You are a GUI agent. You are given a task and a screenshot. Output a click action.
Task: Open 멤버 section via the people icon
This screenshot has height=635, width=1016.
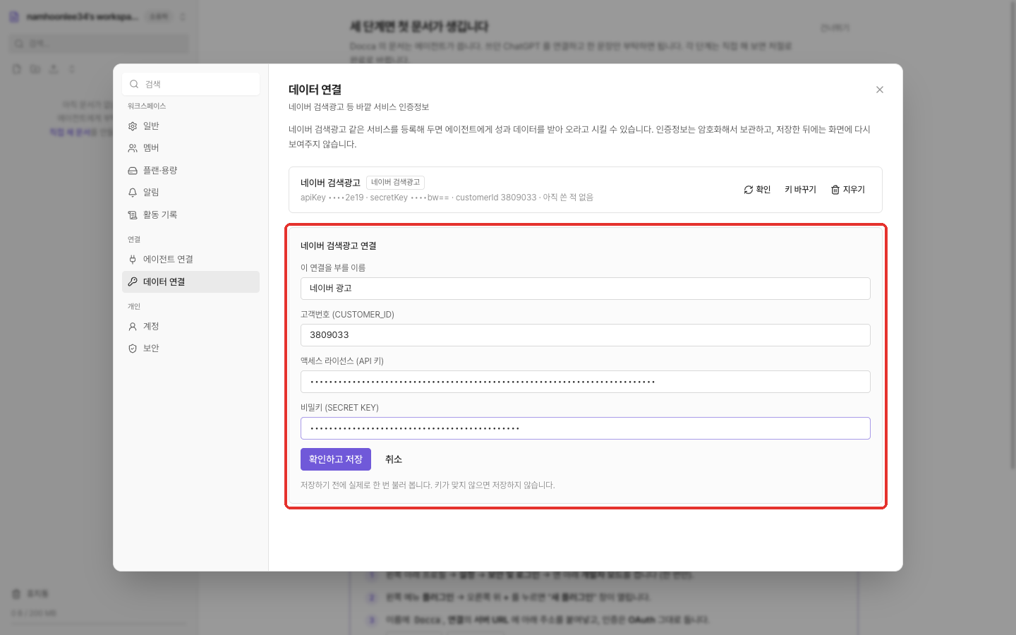[133, 148]
